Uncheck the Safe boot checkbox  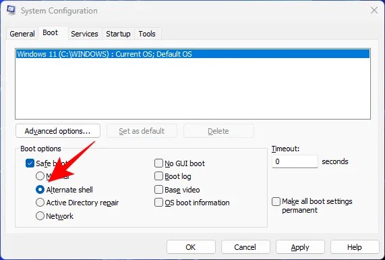click(30, 163)
